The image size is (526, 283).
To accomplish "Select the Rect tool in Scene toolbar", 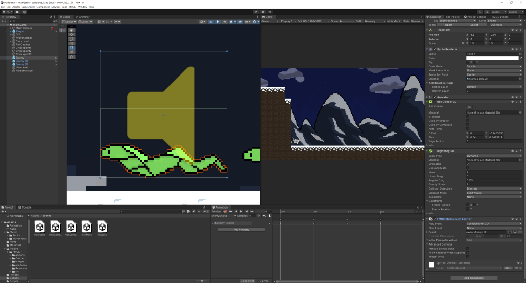I will [71, 47].
